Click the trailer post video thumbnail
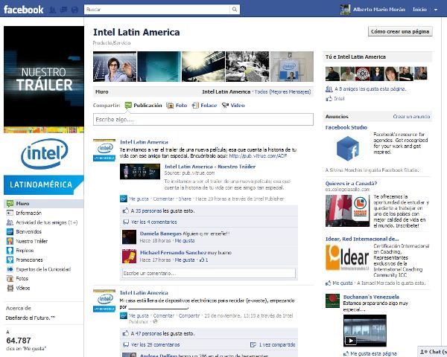The width and height of the screenshot is (447, 357). click(x=140, y=171)
